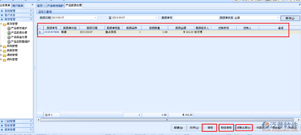Open the 报损单状态 dropdown
301x135 pixels.
coord(278,18)
